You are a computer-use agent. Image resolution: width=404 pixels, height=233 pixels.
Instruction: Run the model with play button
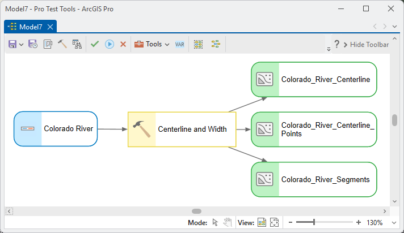[110, 44]
